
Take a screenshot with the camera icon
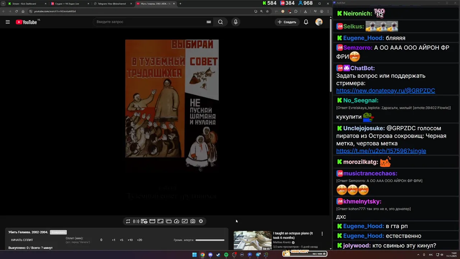[x=193, y=221]
